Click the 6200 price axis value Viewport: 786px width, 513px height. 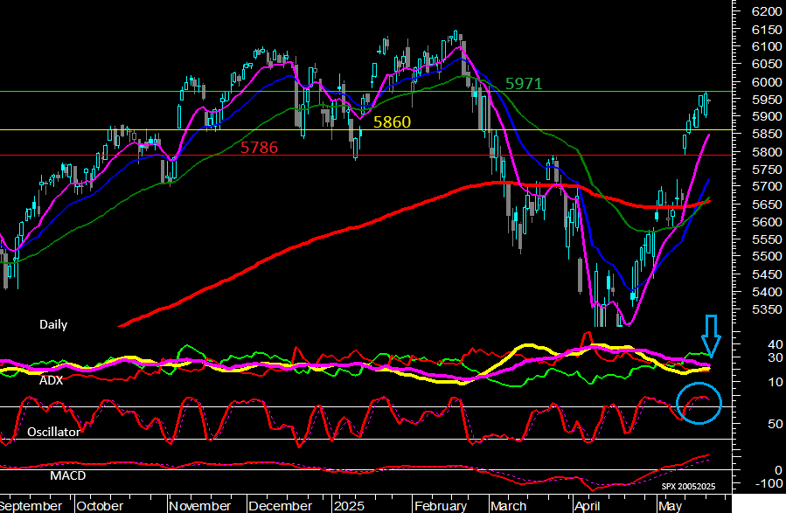click(x=767, y=11)
